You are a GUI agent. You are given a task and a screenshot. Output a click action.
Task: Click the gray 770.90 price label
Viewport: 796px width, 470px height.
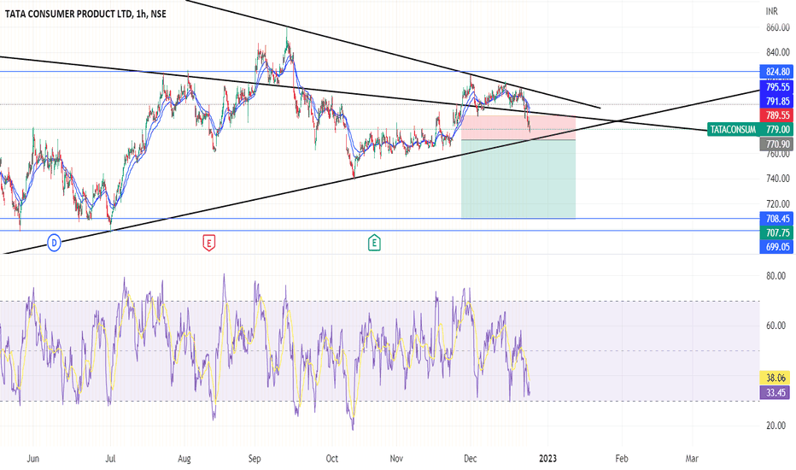776,144
